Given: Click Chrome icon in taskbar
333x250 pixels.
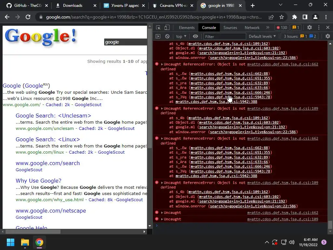Looking at the screenshot, I should [x=39, y=242].
